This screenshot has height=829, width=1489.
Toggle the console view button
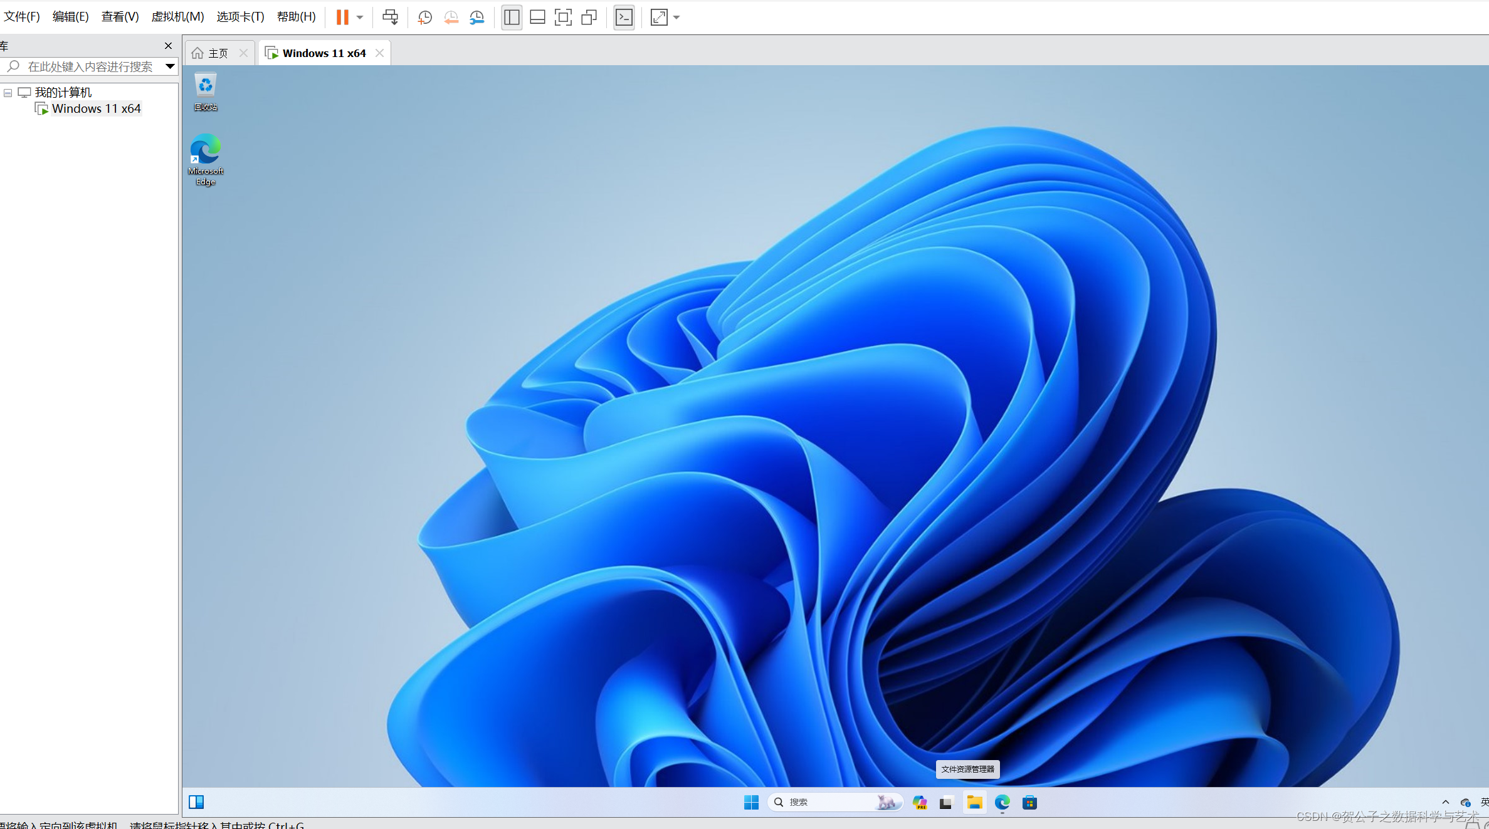tap(624, 18)
